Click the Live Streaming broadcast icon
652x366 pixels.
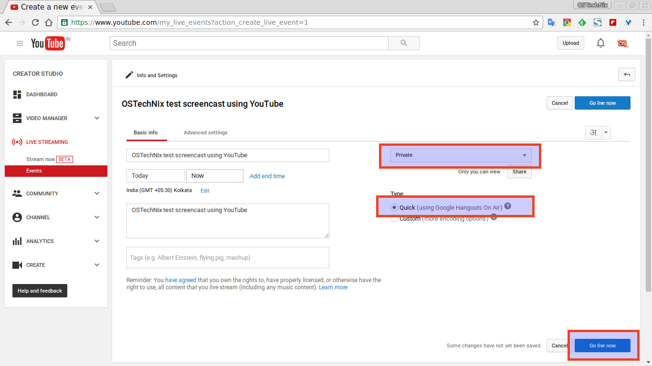[17, 142]
